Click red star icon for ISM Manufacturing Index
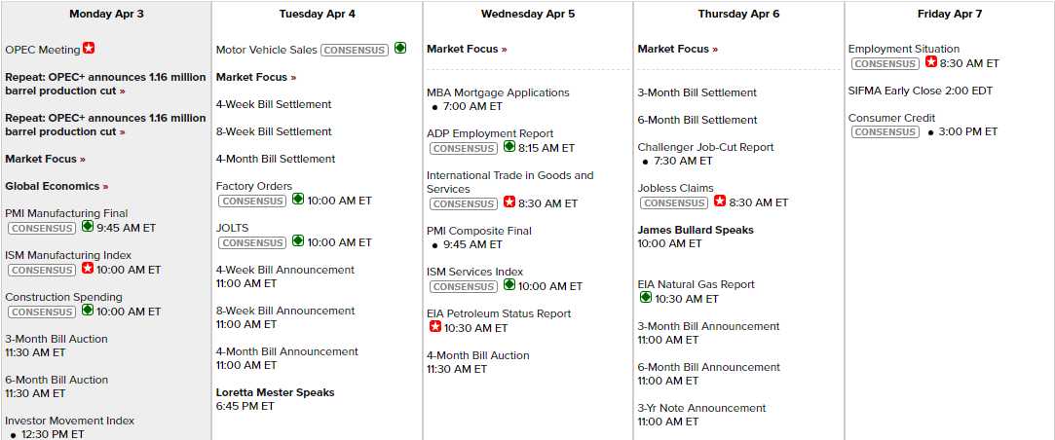 [x=88, y=269]
